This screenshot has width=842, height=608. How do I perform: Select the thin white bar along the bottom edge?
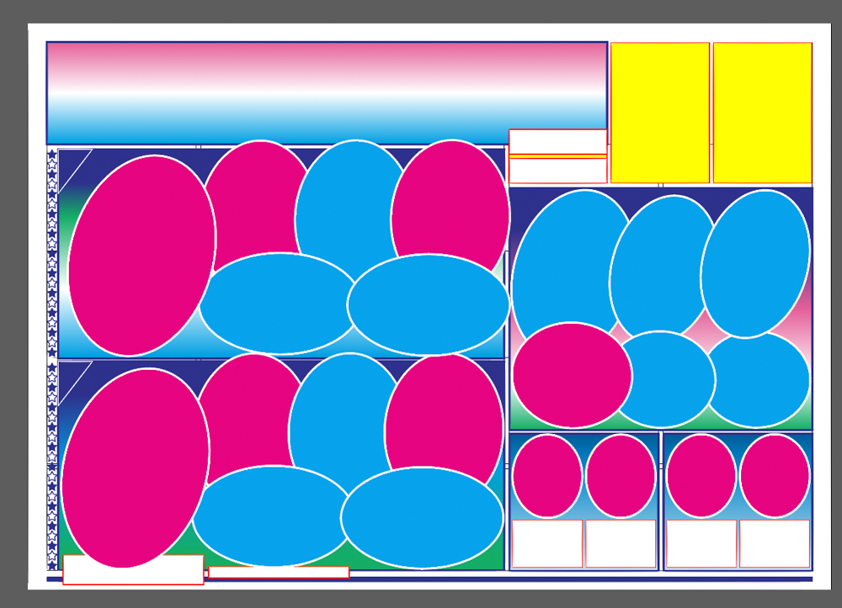point(279,572)
